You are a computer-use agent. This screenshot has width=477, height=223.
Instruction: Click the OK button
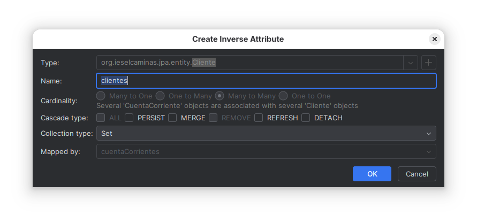[x=372, y=174]
